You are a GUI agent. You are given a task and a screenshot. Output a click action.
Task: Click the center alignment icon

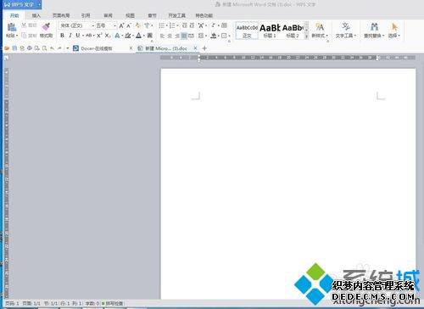pyautogui.click(x=170, y=36)
